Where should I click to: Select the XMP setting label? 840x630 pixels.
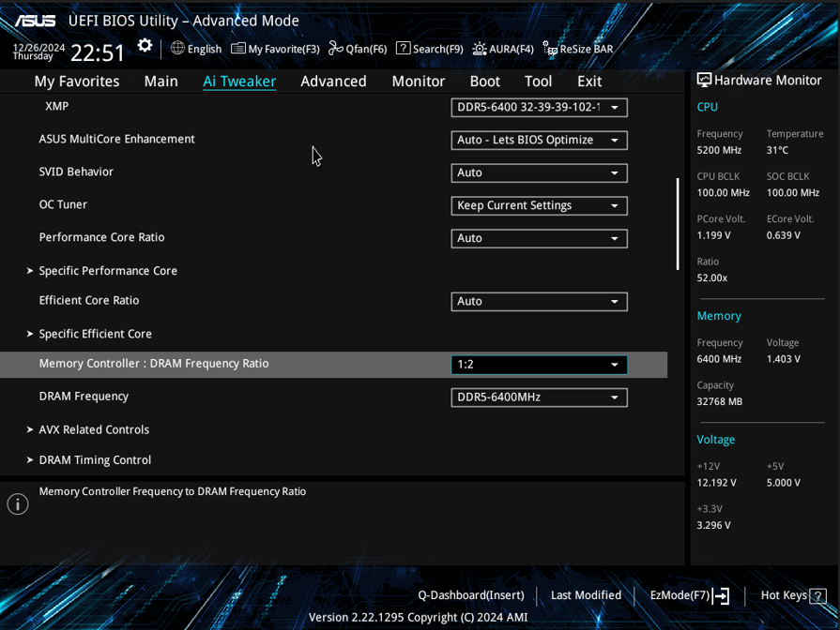[57, 107]
